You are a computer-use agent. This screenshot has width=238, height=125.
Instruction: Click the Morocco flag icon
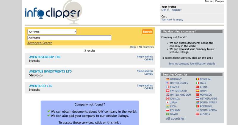tap(197, 95)
